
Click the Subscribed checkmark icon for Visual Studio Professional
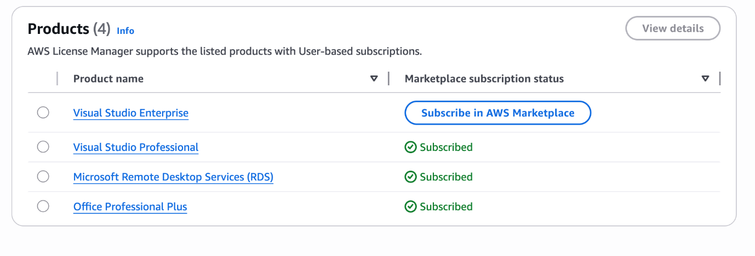[410, 147]
